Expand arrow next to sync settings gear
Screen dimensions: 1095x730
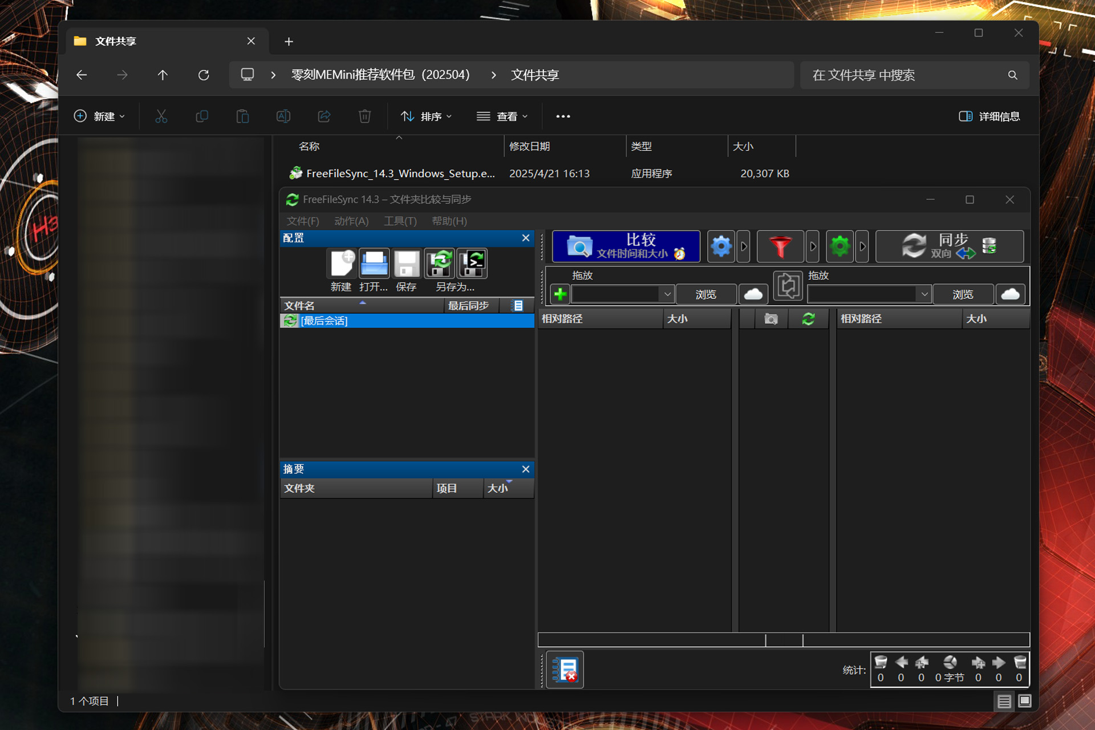pyautogui.click(x=862, y=246)
